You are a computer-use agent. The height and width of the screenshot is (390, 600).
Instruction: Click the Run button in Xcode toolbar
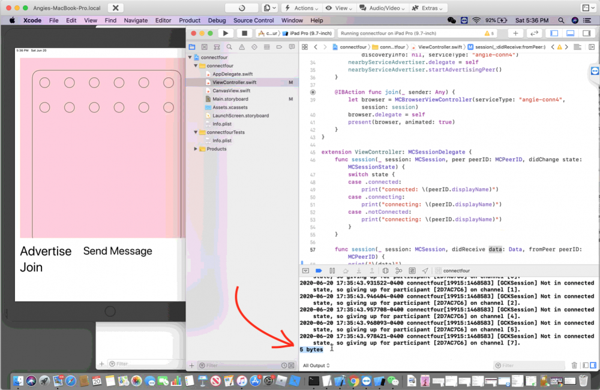tap(226, 34)
